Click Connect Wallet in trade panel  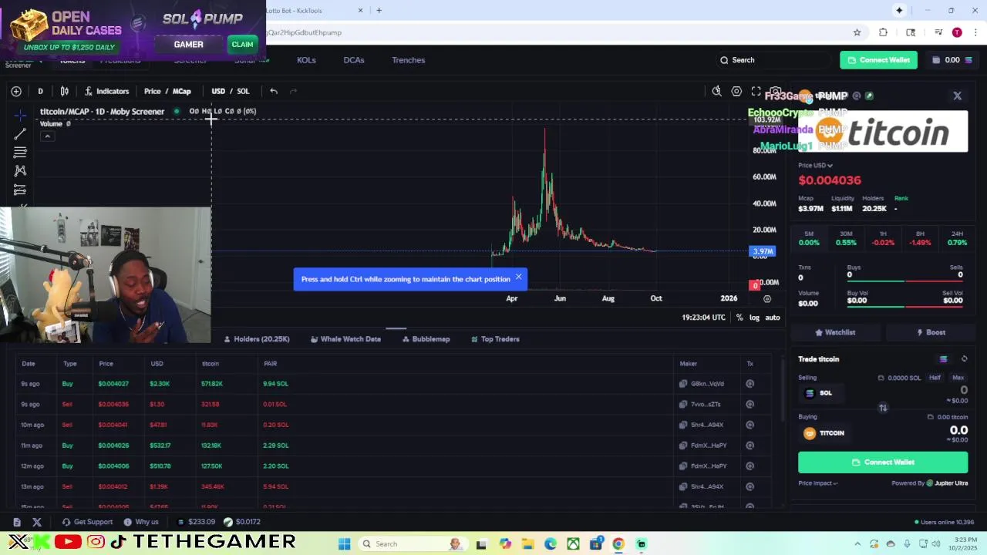pyautogui.click(x=883, y=462)
